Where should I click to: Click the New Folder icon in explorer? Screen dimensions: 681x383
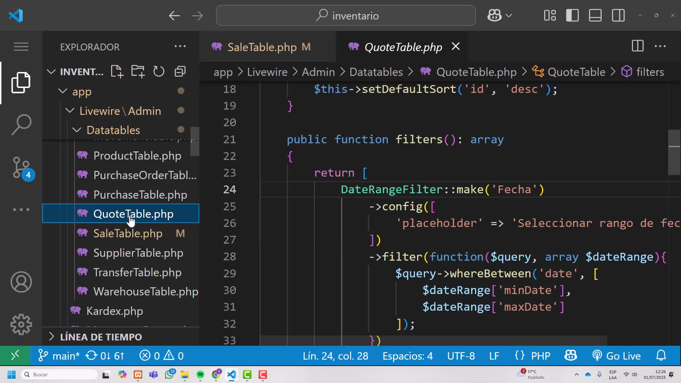click(138, 72)
